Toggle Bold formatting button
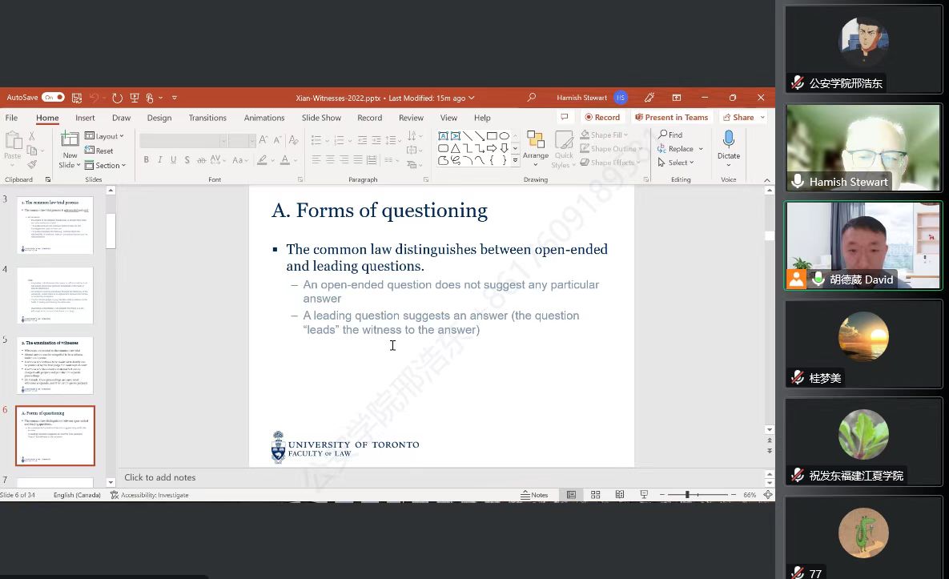This screenshot has width=949, height=579. click(146, 160)
